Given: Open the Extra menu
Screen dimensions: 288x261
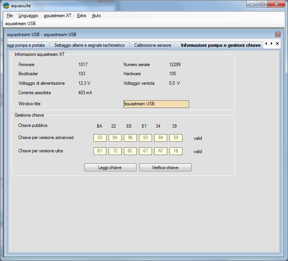Looking at the screenshot, I should tap(81, 16).
